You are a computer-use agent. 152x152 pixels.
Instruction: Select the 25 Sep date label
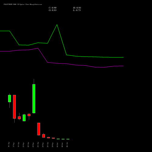pos(43,144)
